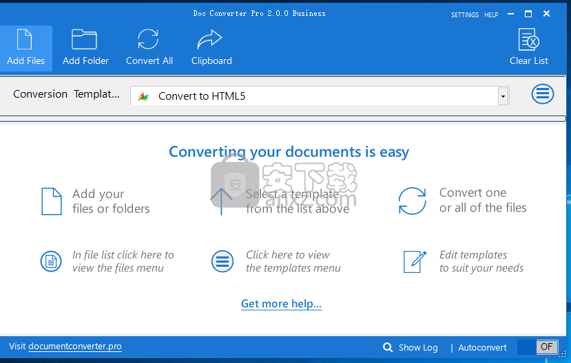Screen dimensions: 571x363
Task: Close the Doc Converter Pro window
Action: pos(546,14)
